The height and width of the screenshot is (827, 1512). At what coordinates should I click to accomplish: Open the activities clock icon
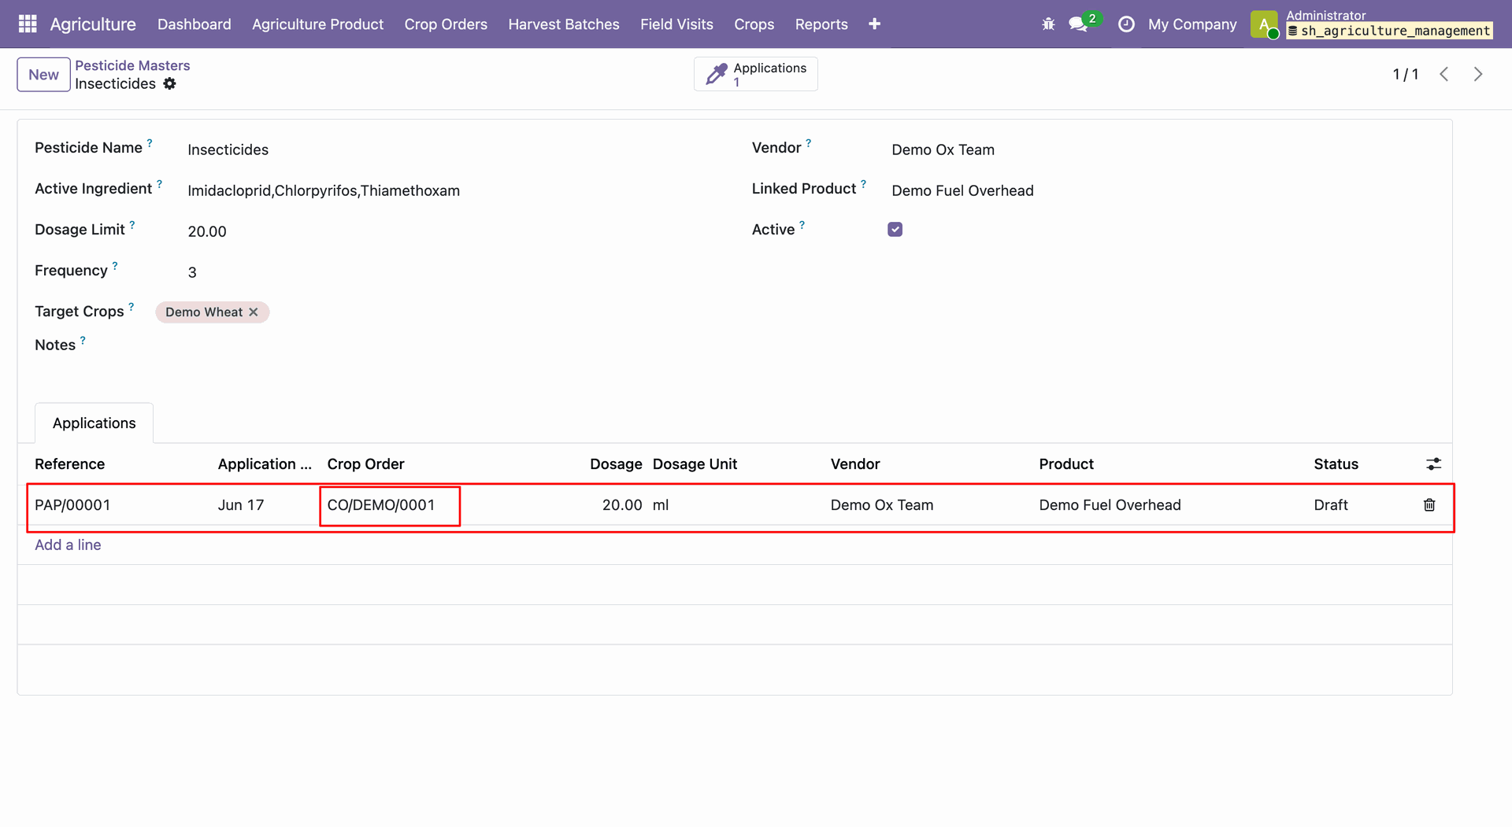(x=1126, y=24)
